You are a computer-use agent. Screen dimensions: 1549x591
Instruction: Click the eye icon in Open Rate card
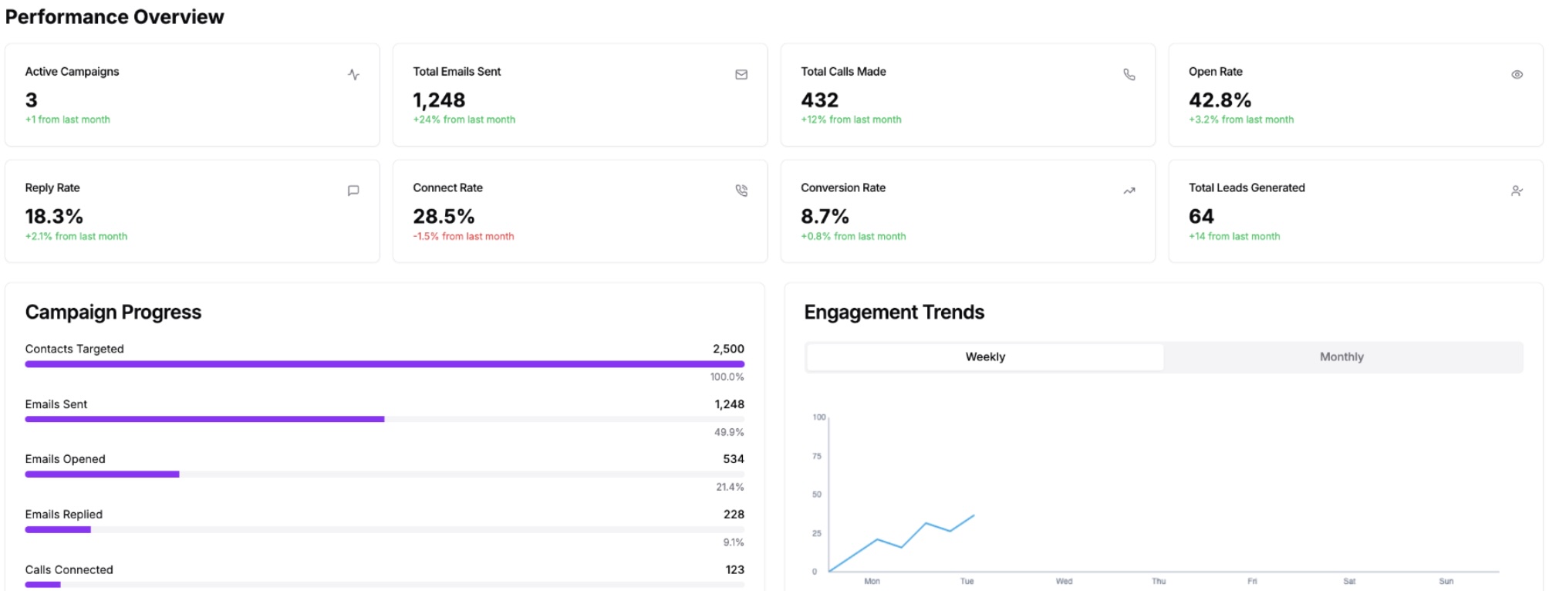1517,75
